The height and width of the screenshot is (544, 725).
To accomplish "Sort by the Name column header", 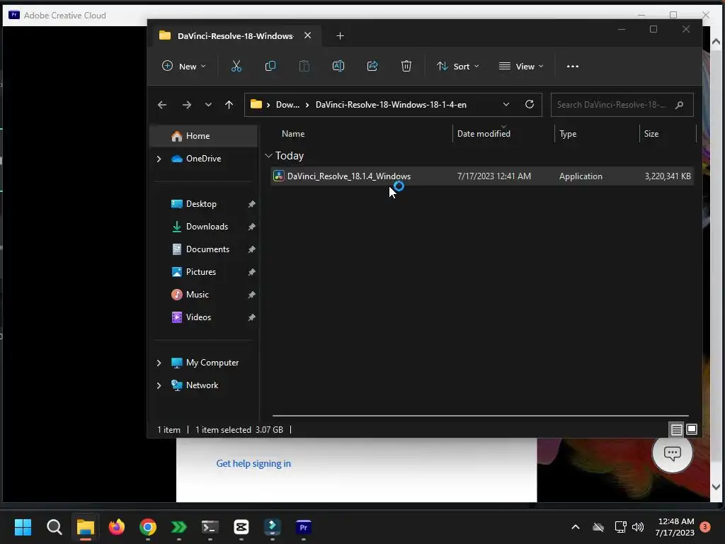I will tap(293, 134).
